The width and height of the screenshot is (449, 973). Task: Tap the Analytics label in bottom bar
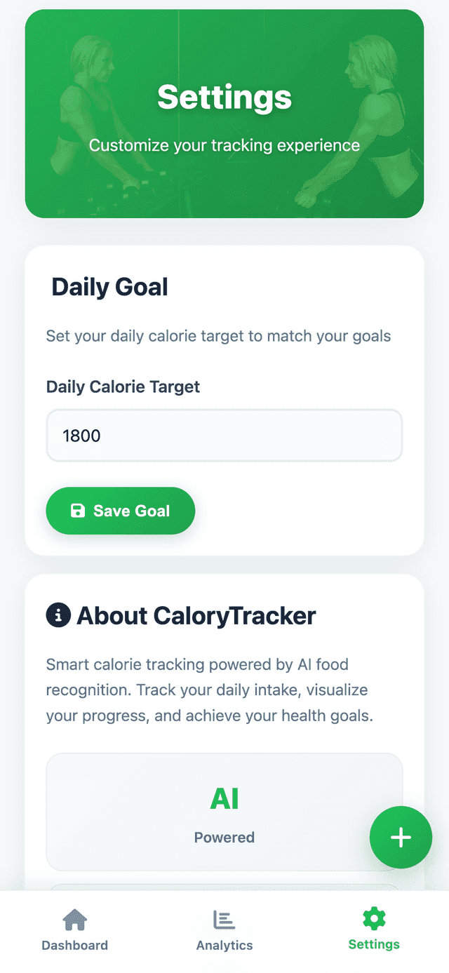tap(224, 945)
